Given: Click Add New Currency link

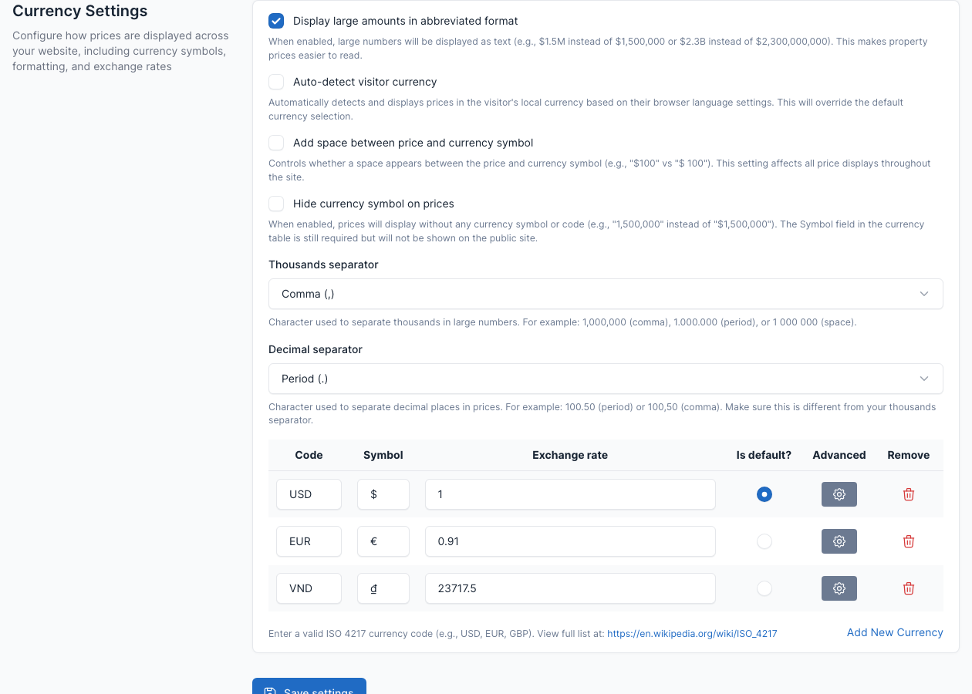Looking at the screenshot, I should point(895,632).
